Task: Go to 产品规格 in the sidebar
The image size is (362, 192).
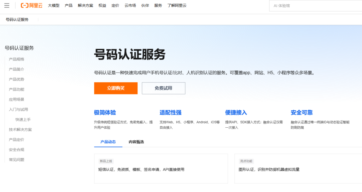Action: 16,59
